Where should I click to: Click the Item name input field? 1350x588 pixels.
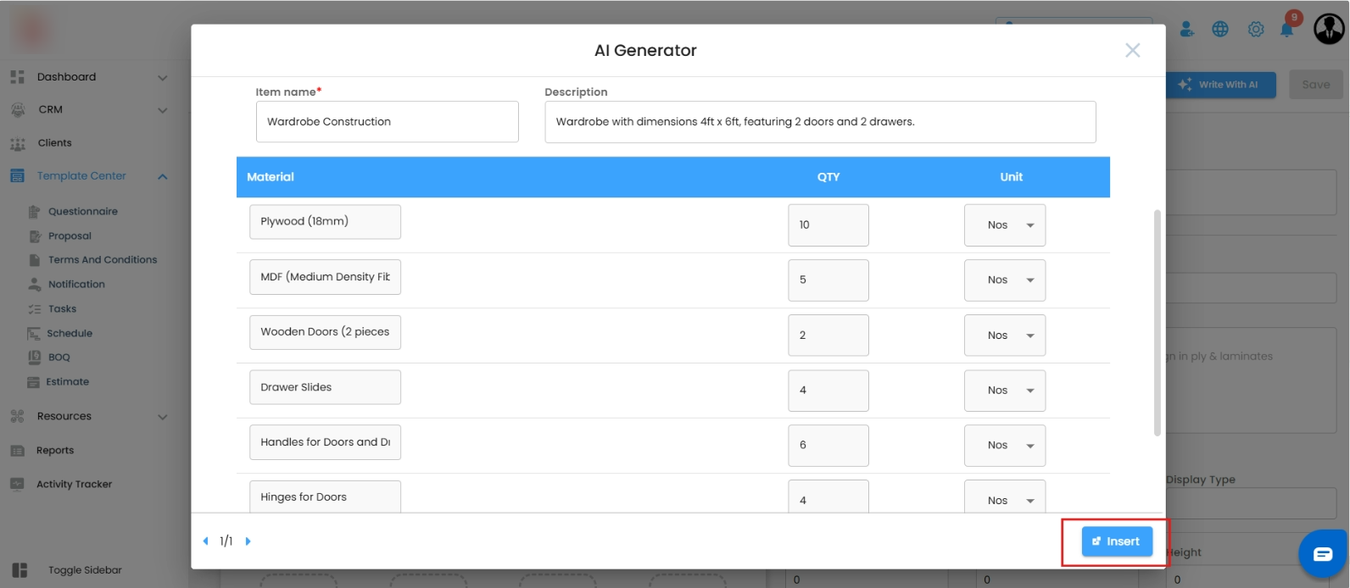(x=387, y=122)
